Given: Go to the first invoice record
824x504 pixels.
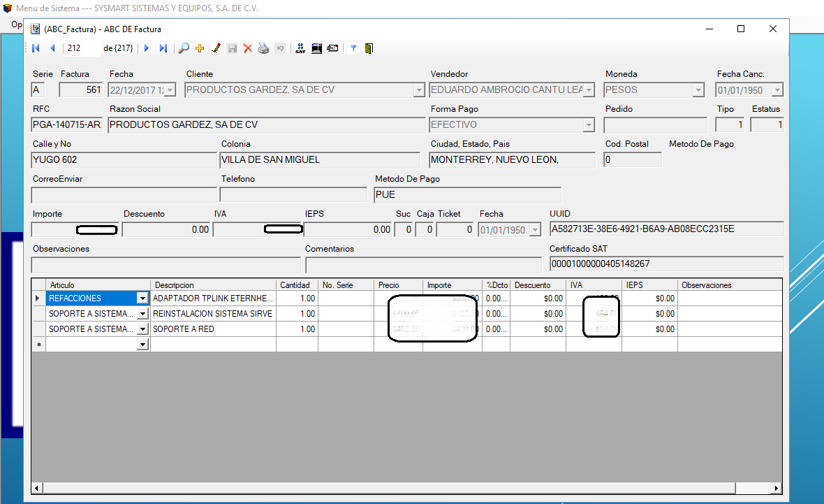Looking at the screenshot, I should (x=36, y=48).
